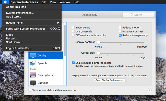The height and width of the screenshot is (101, 166).
Task: Click the Display contrast slider thumb
Action: [x=99, y=43]
